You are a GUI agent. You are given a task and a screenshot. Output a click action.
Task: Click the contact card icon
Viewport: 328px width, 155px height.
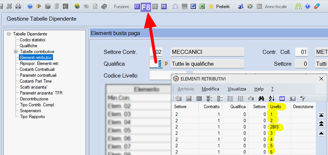click(292, 98)
